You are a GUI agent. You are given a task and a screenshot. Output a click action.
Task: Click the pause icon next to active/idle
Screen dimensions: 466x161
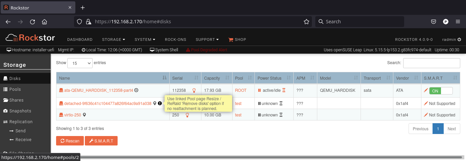[x=260, y=90]
